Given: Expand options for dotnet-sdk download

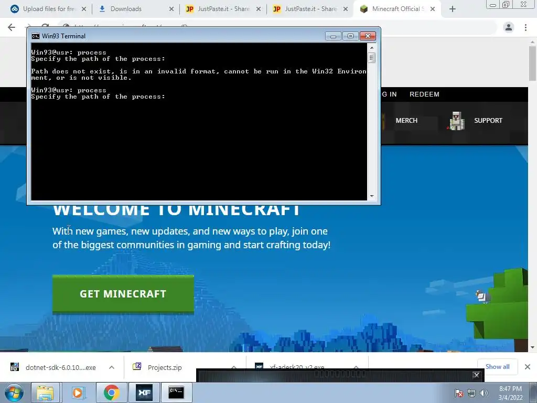Looking at the screenshot, I should point(112,367).
